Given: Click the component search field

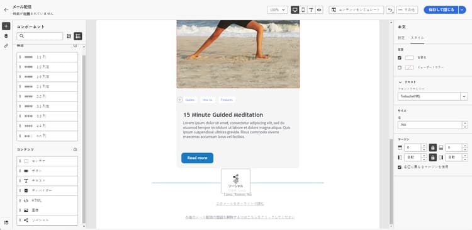Looking at the screenshot, I should point(40,36).
